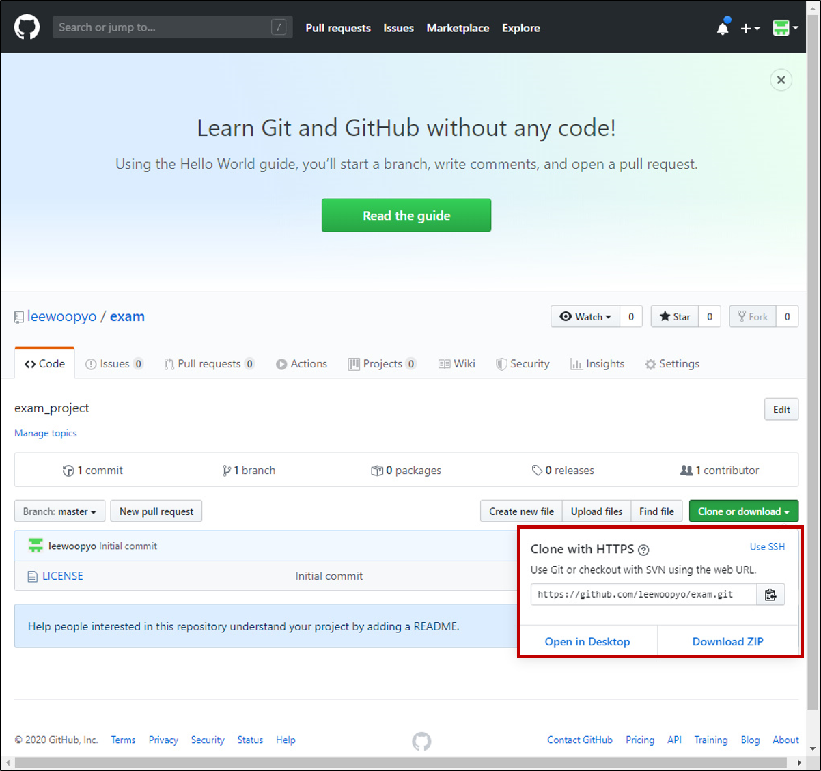The height and width of the screenshot is (771, 821).
Task: Click the slash shortcut icon in search box
Action: coord(279,27)
